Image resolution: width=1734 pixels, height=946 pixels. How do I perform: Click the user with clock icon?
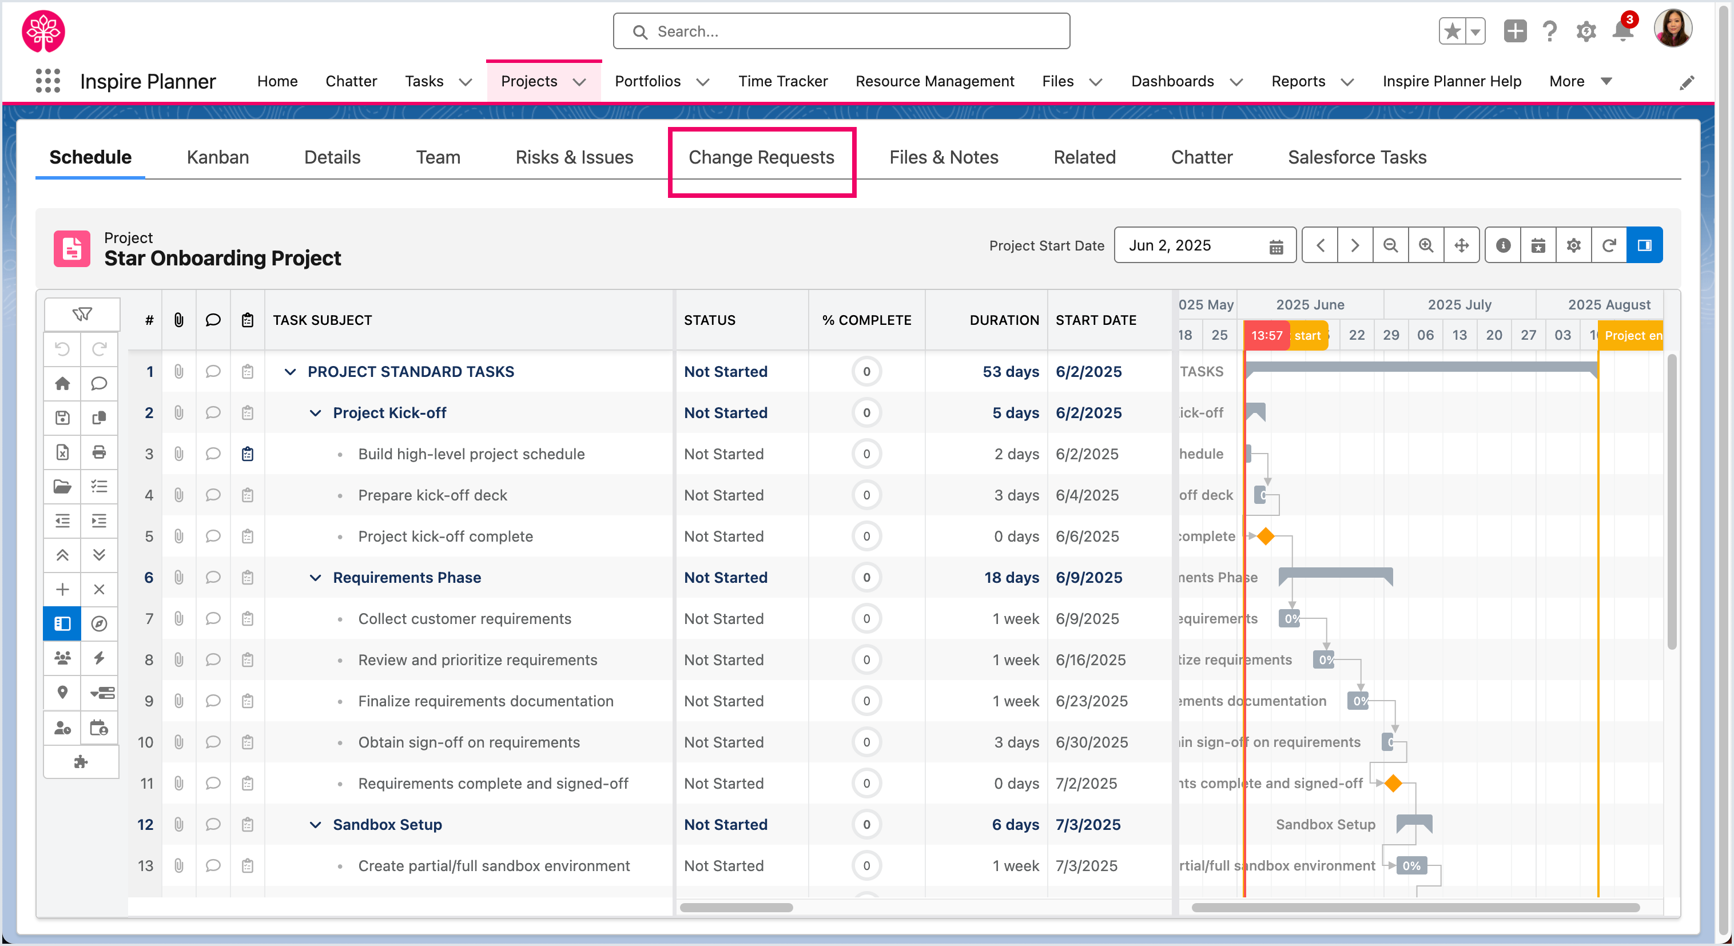coord(62,727)
